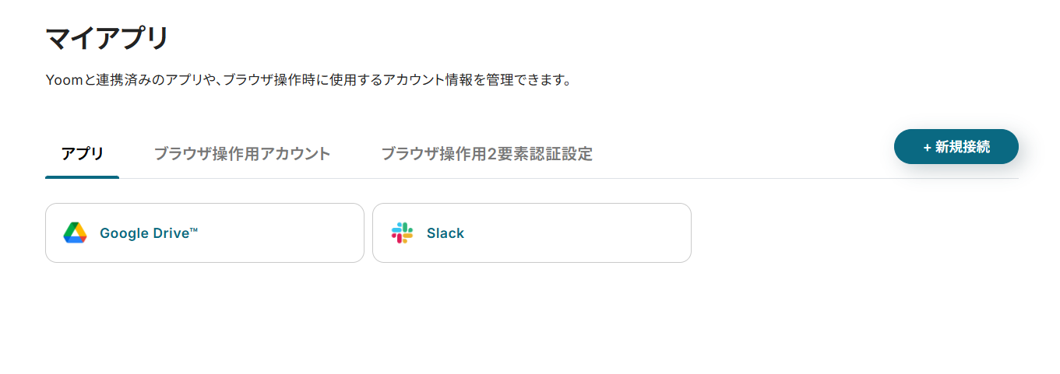Click the active underline below アプリ tab

coord(82,177)
